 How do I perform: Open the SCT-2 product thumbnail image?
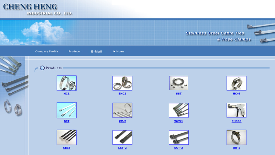[179, 137]
